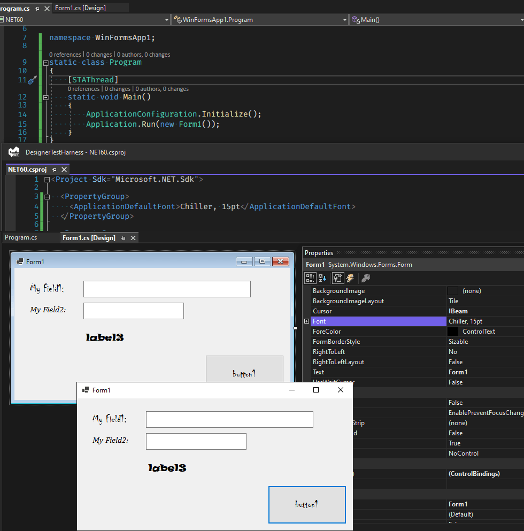Open the WinFormsApp1.Program type dropdown
This screenshot has height=531, width=524.
[x=344, y=19]
